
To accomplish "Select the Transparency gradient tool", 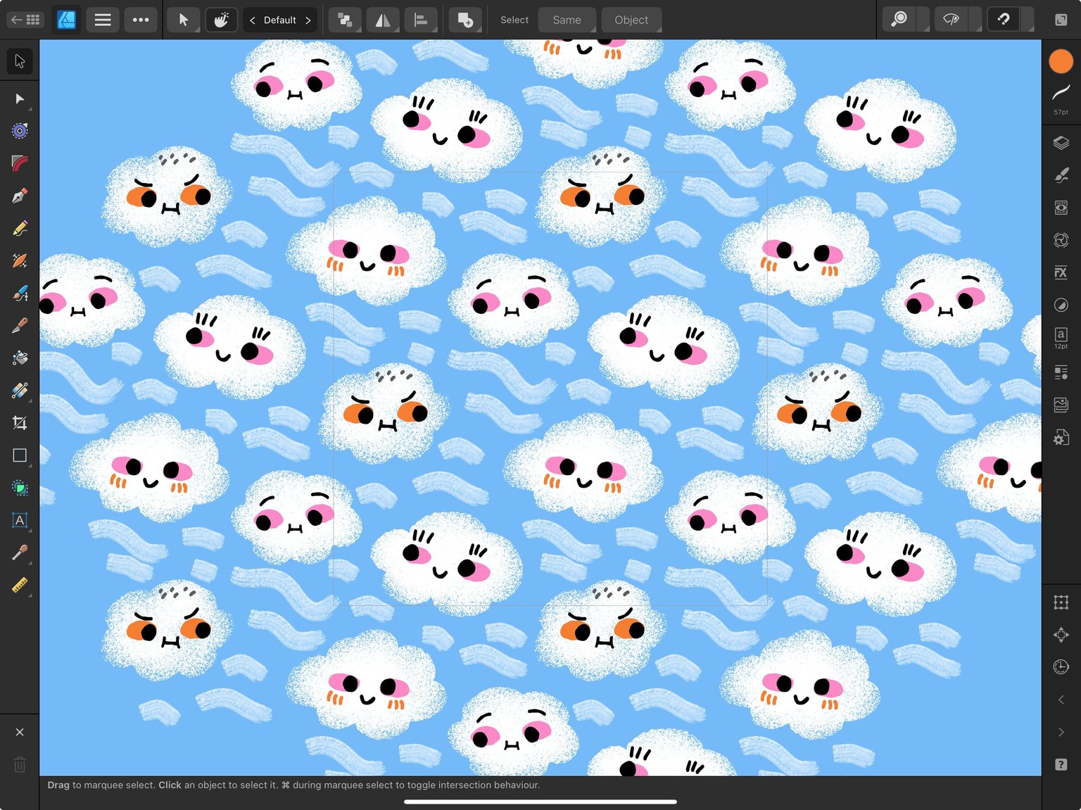I will (20, 390).
